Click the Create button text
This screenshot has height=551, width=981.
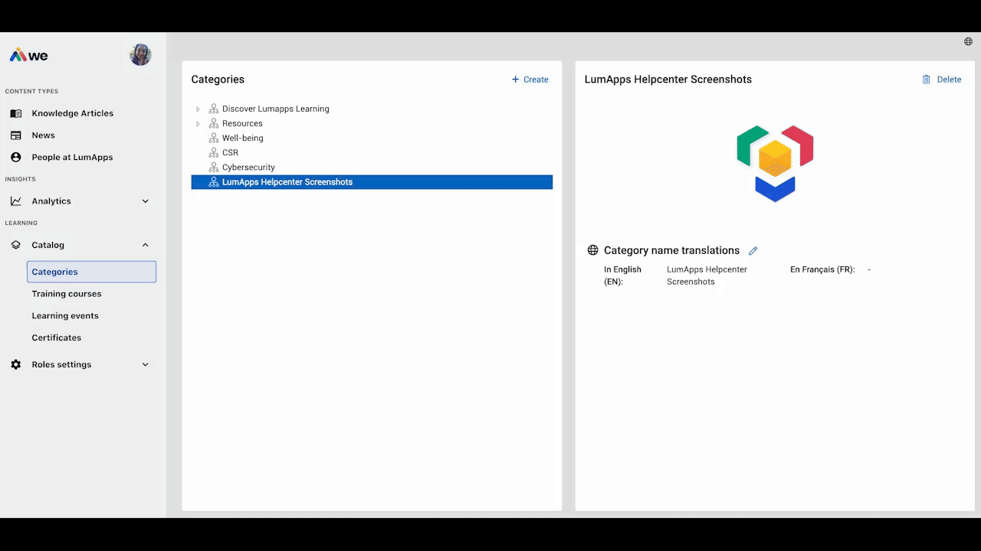pos(536,80)
